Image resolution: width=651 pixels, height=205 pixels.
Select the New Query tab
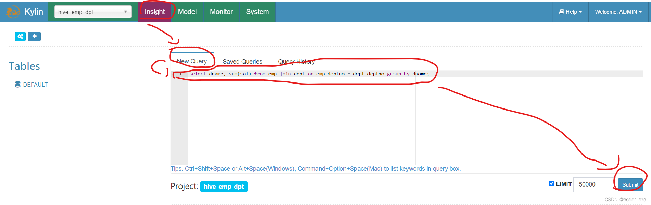point(192,61)
